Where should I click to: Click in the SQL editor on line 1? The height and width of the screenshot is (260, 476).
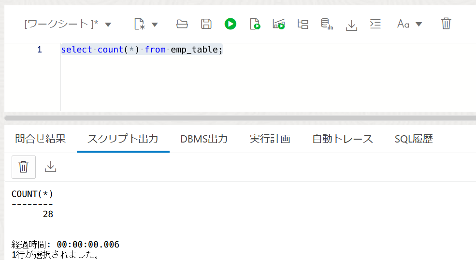click(267, 50)
